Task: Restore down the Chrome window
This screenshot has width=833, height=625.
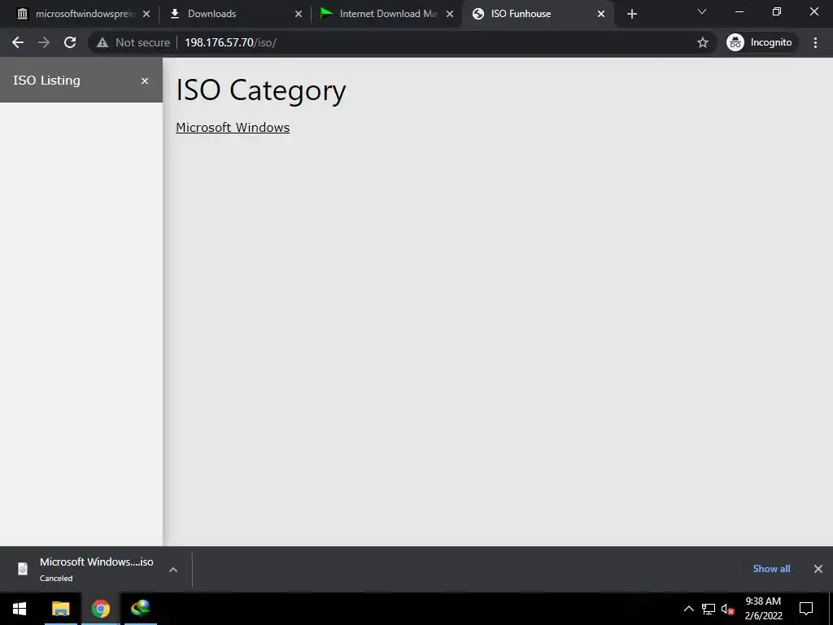Action: pos(777,11)
